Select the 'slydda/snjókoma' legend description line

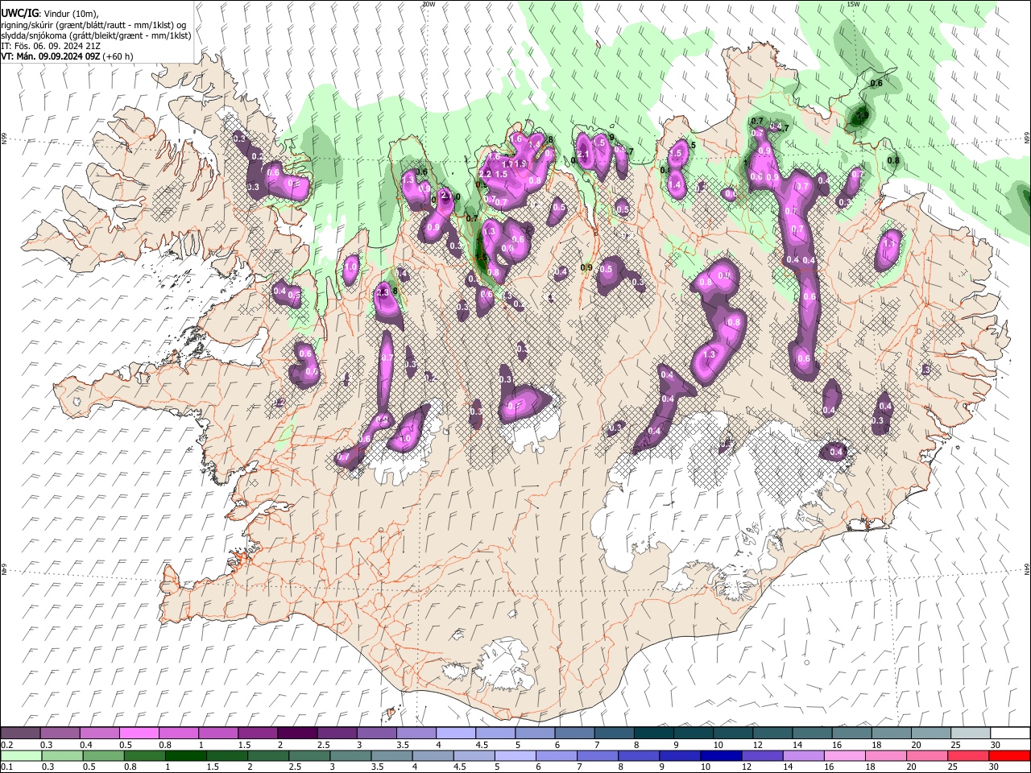click(x=96, y=35)
